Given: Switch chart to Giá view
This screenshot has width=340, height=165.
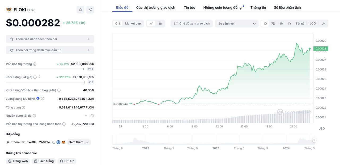Looking at the screenshot, I should [x=118, y=24].
